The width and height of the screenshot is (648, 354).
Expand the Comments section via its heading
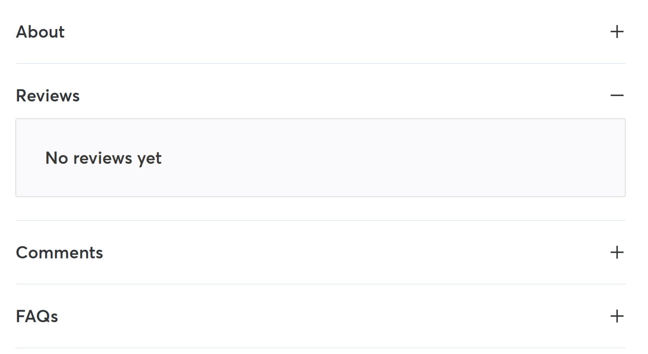tap(59, 253)
